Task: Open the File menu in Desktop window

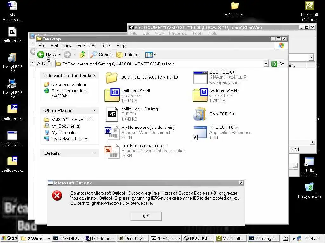Action: click(42, 46)
